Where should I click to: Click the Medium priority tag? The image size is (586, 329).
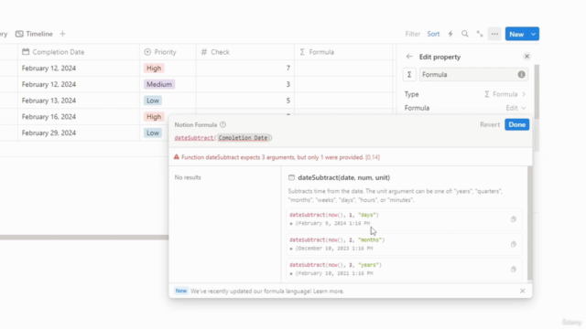click(158, 84)
